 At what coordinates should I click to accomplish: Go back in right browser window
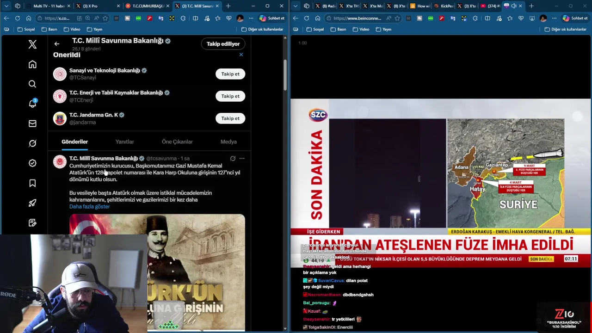296,18
